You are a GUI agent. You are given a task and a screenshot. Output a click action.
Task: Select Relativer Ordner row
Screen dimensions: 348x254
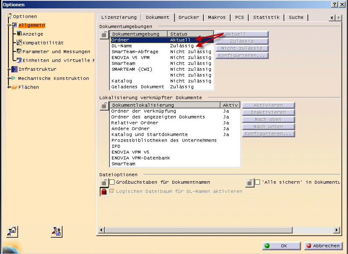coord(175,123)
